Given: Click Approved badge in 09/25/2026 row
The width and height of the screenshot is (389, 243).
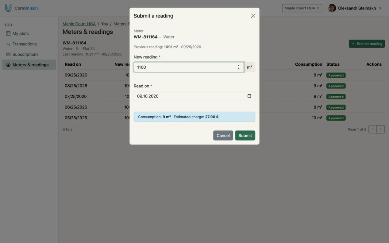Looking at the screenshot, I should [336, 75].
